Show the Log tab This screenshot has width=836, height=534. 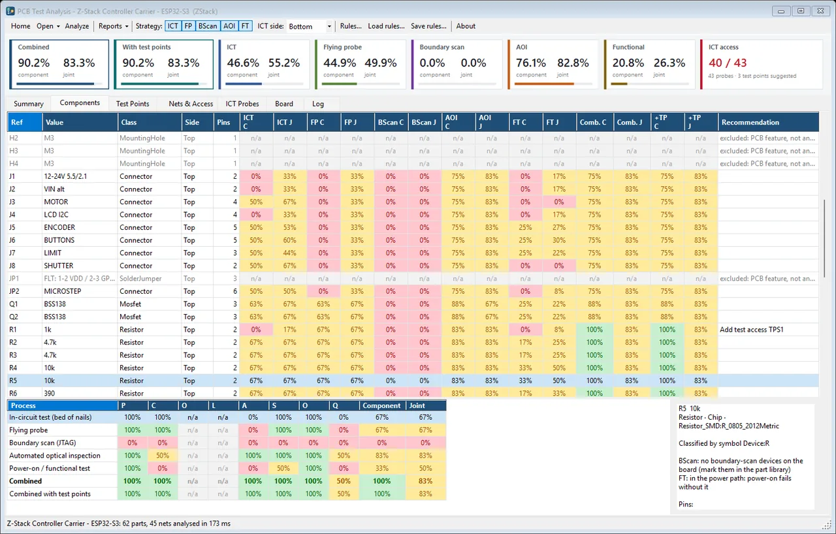[317, 104]
